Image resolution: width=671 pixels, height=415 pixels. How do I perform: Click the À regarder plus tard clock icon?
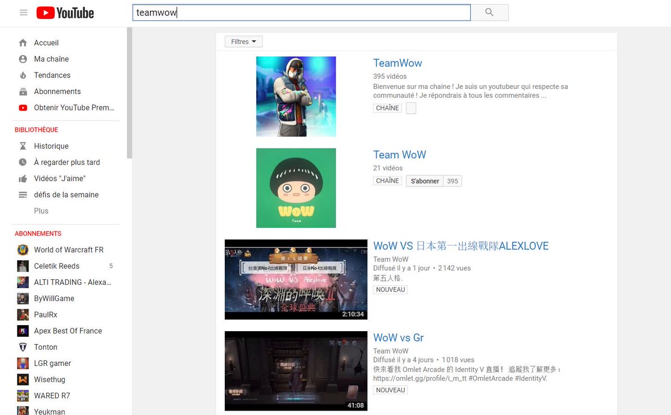(23, 162)
